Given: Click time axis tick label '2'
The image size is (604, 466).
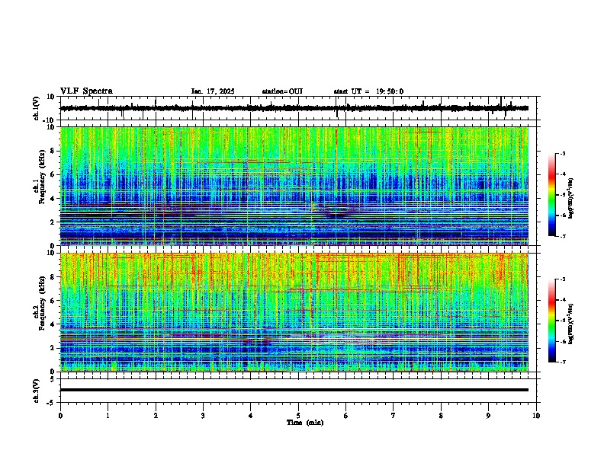Looking at the screenshot, I should click(156, 416).
